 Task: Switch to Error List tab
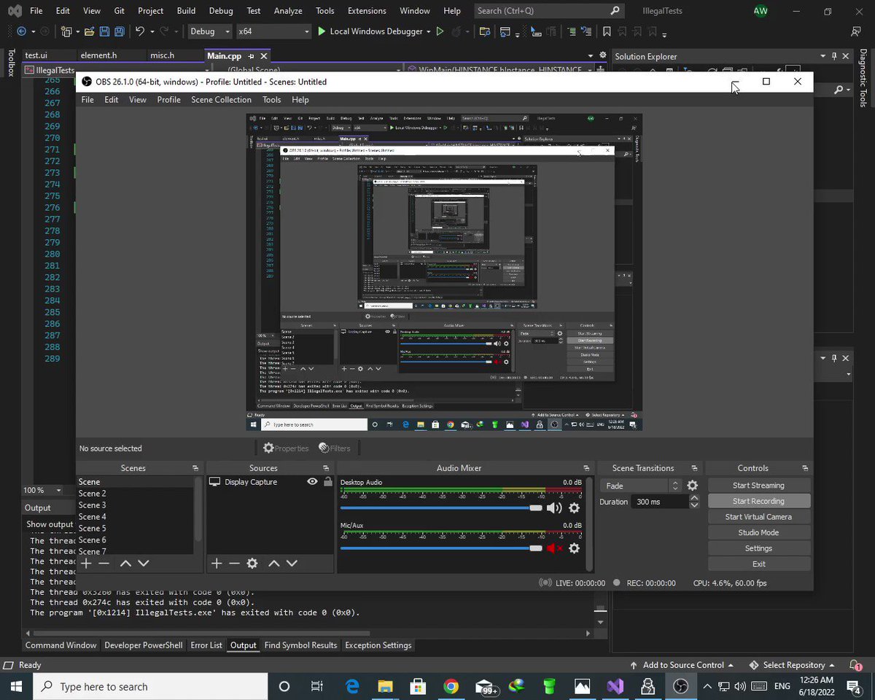click(206, 645)
